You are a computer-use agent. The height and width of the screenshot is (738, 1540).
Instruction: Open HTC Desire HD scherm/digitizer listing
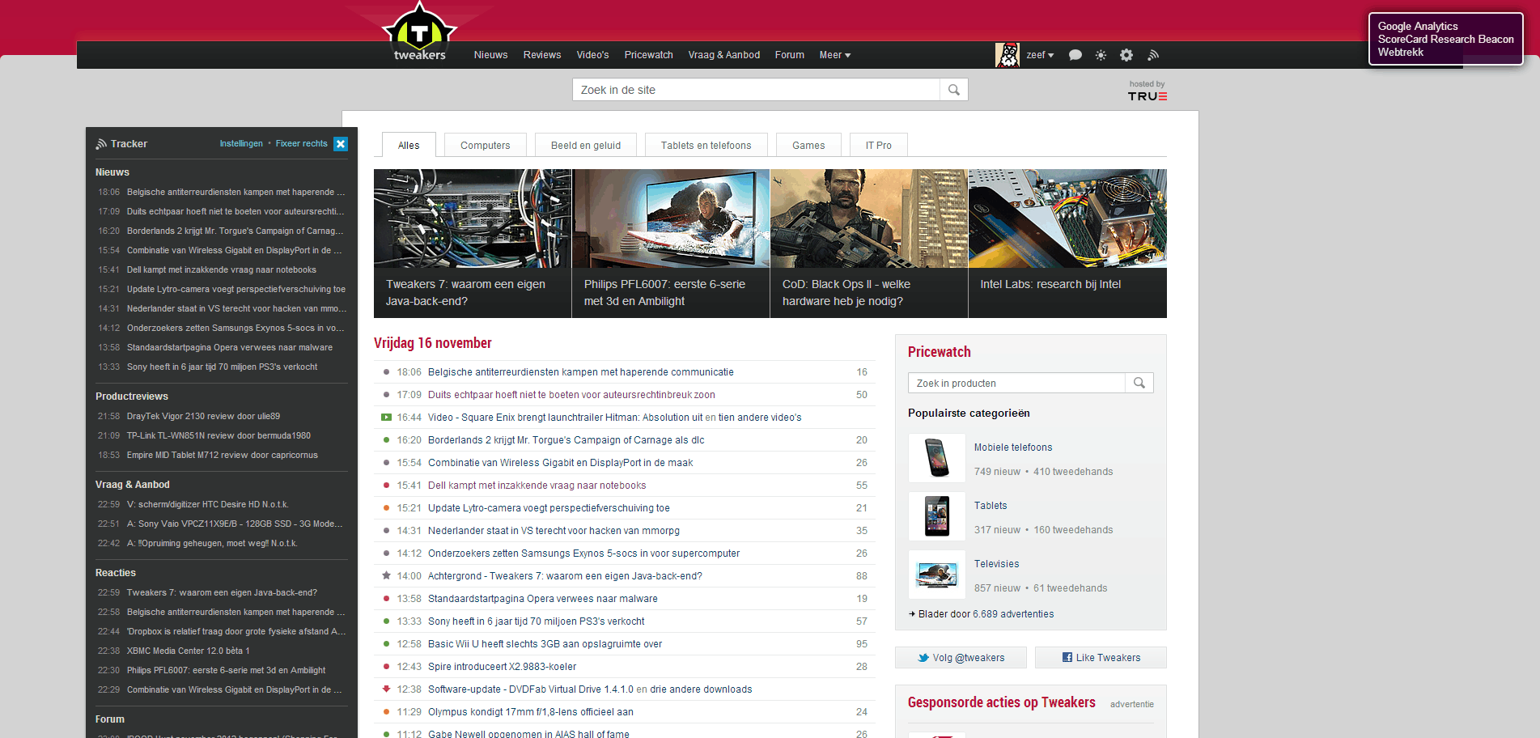[208, 504]
